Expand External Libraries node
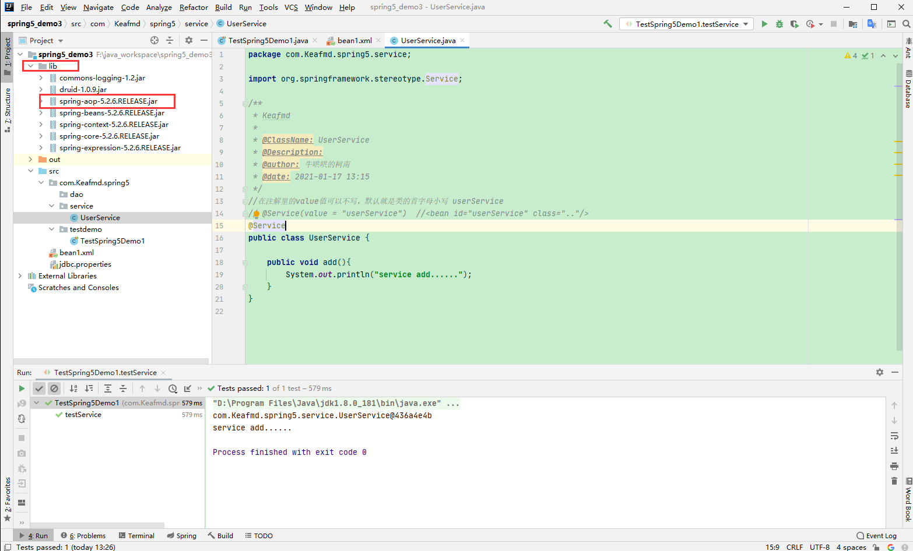Screen dimensions: 913x551 (20, 276)
